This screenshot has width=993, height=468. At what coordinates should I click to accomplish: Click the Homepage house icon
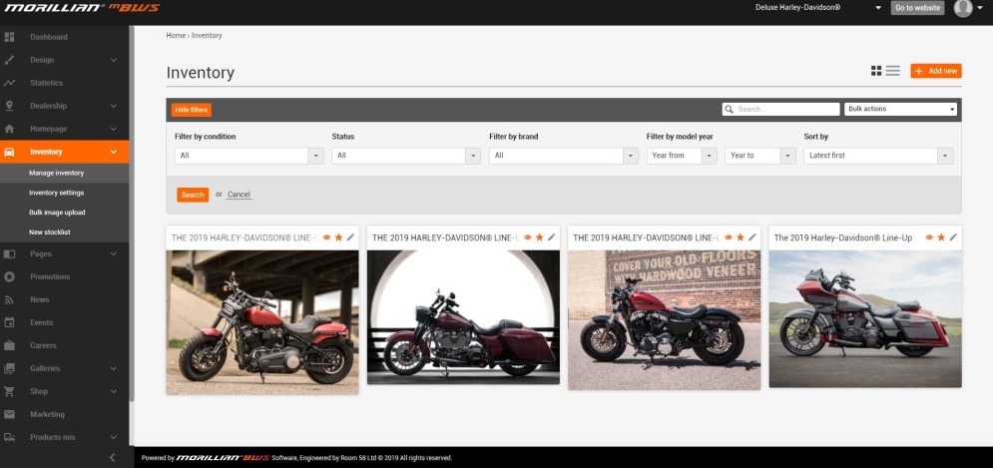(10, 129)
